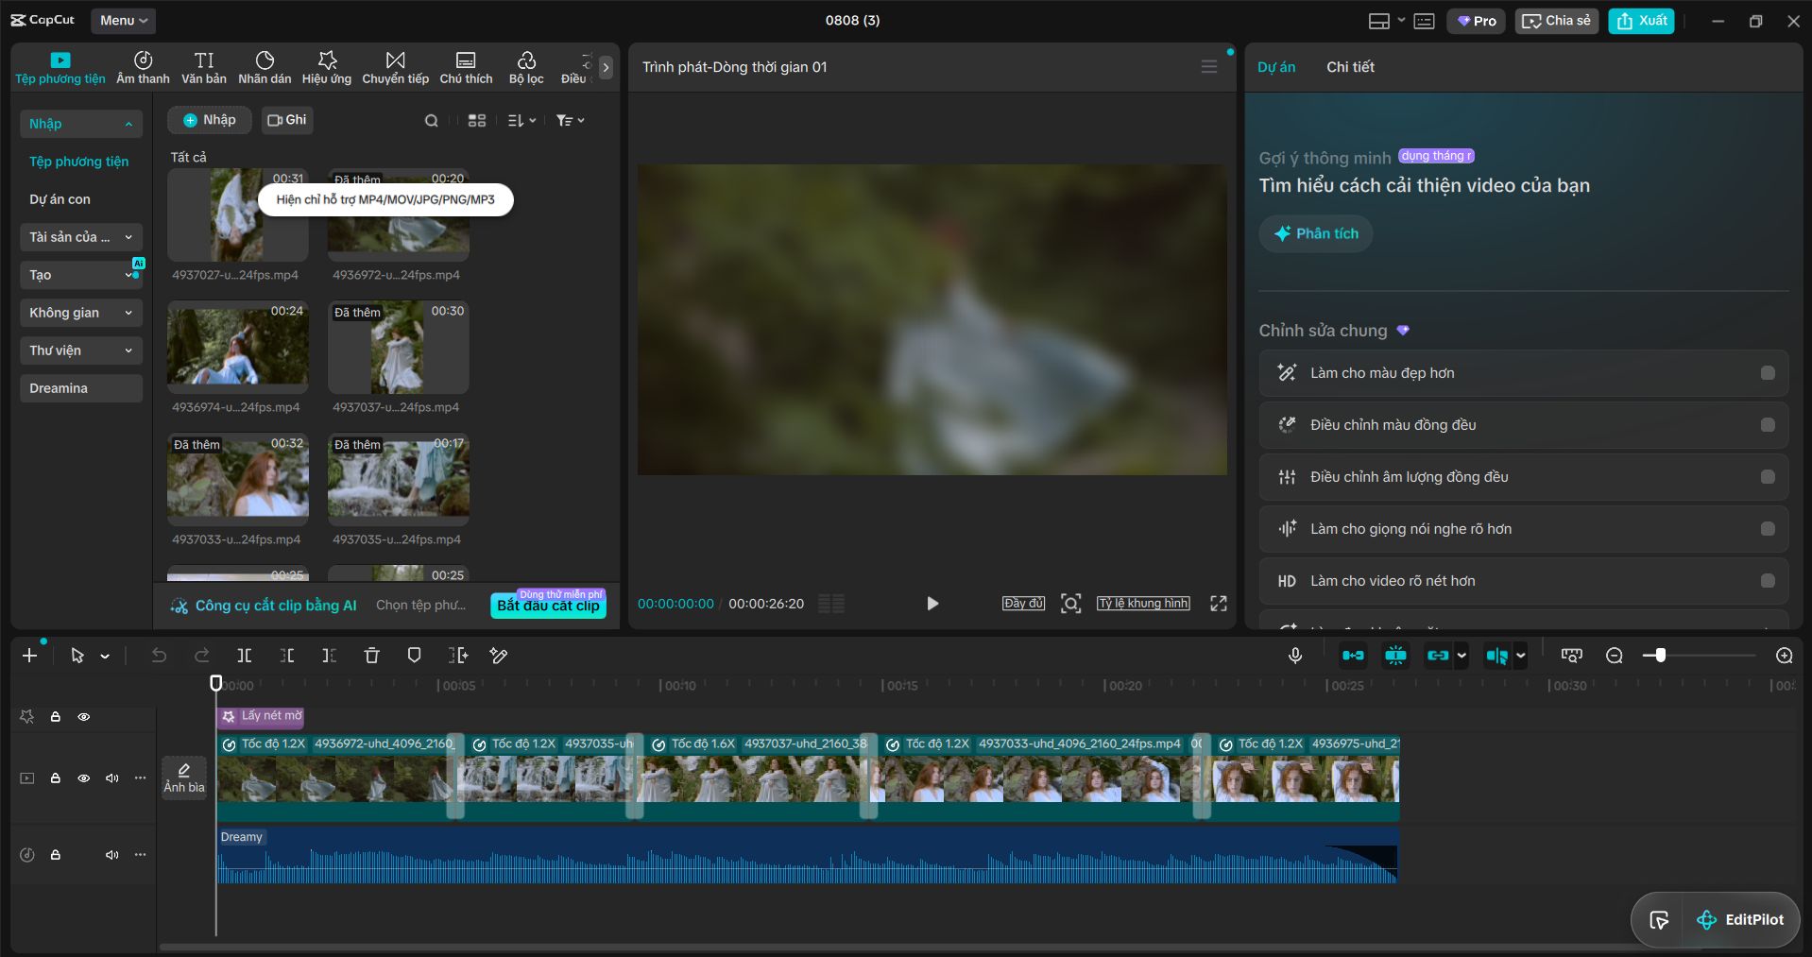Delete selected clip with trash icon

(x=371, y=655)
